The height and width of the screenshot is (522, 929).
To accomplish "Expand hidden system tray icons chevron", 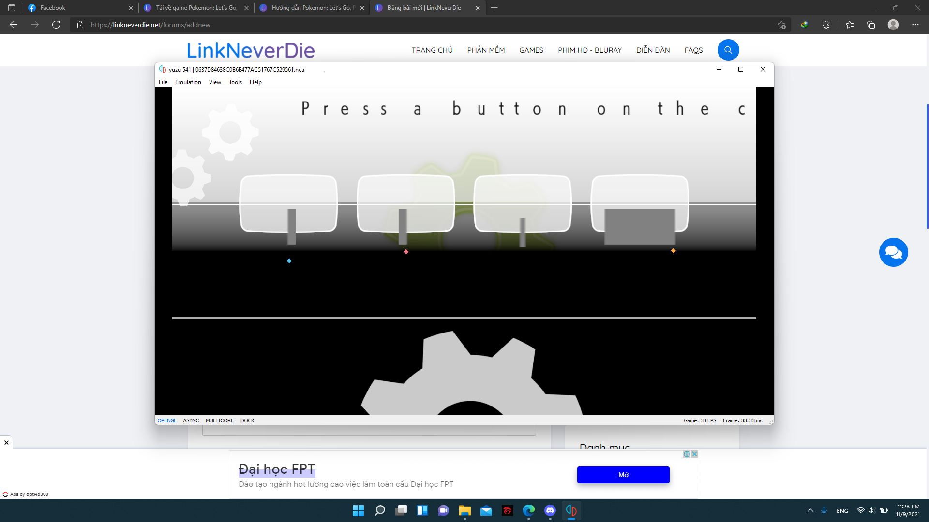I will 810,510.
